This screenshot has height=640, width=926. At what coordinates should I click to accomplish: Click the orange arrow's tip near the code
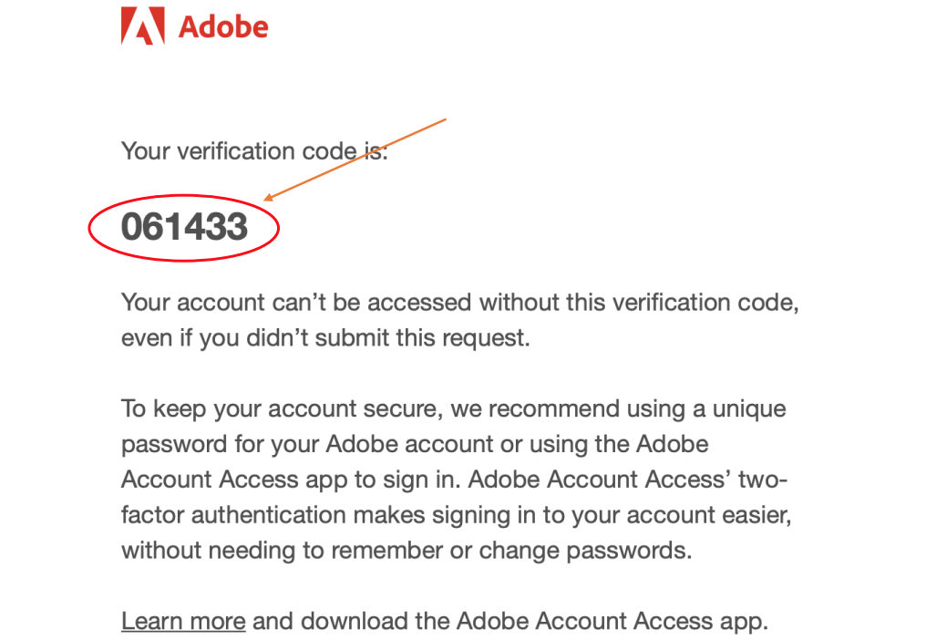267,199
